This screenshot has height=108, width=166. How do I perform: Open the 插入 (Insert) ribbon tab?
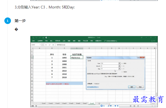[x=51, y=41]
